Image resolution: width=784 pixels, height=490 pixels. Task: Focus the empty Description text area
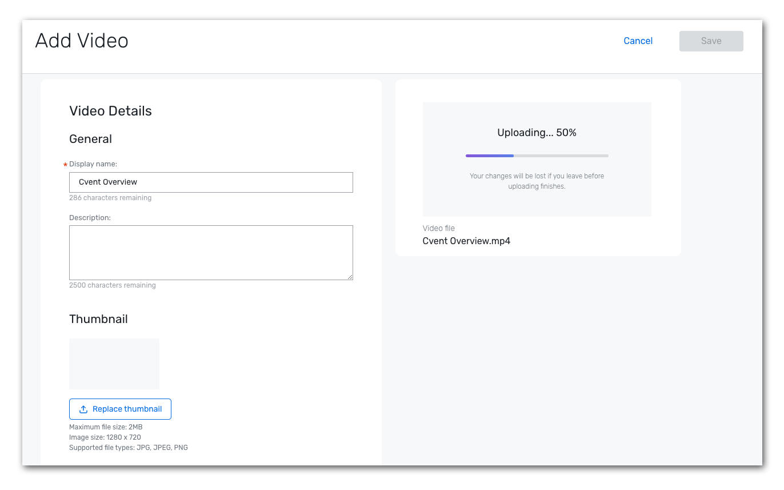211,252
